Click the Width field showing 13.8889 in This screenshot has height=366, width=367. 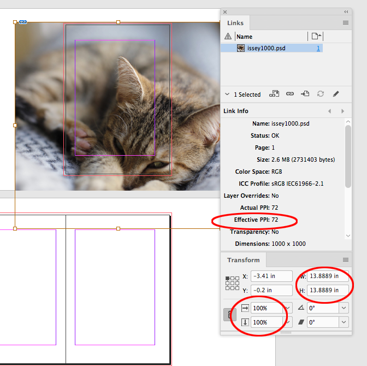coord(328,276)
